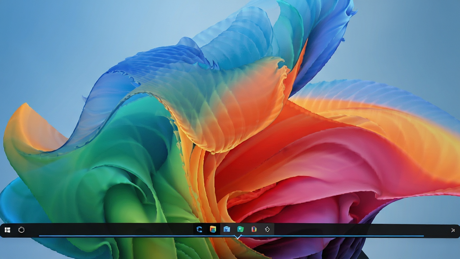Image resolution: width=460 pixels, height=259 pixels.
Task: Open the blue folder File Explorer icon
Action: 227,229
